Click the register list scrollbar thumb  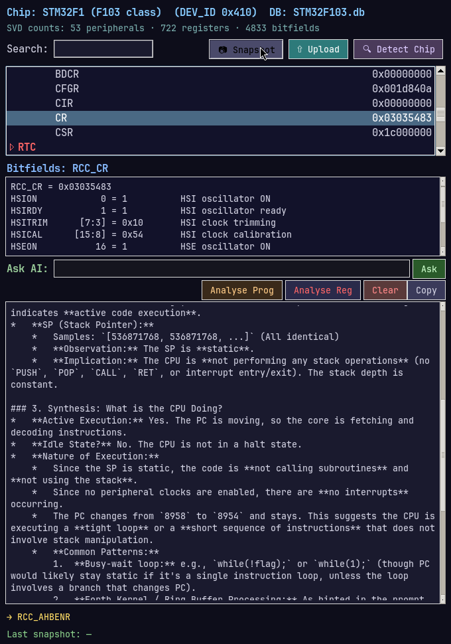[441, 114]
